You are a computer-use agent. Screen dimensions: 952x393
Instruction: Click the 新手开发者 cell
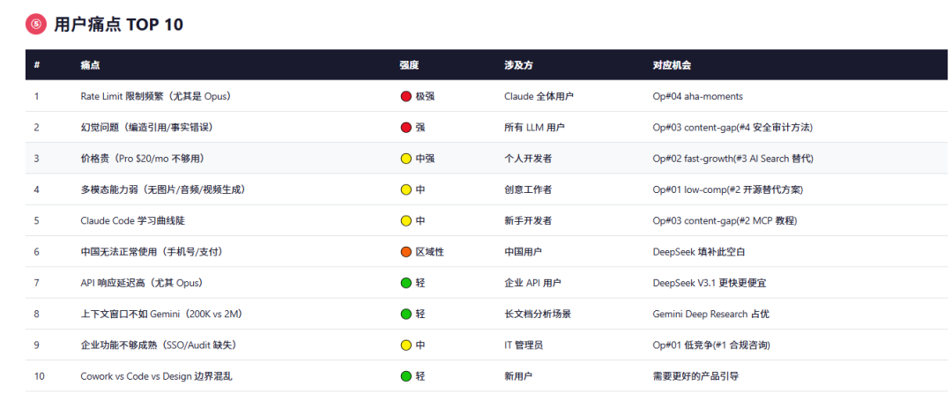click(x=528, y=221)
